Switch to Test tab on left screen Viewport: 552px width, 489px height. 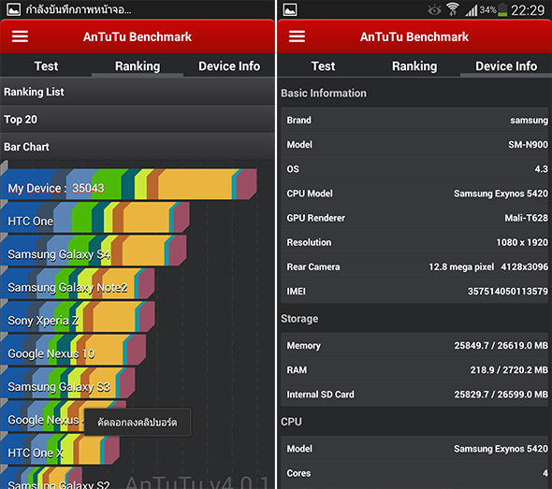click(46, 65)
